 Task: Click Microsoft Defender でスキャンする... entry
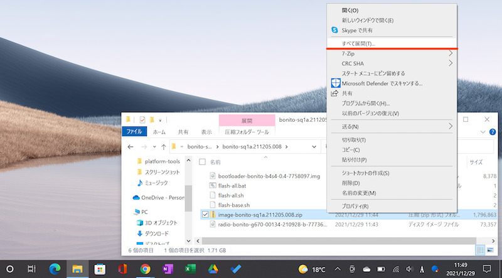click(382, 83)
